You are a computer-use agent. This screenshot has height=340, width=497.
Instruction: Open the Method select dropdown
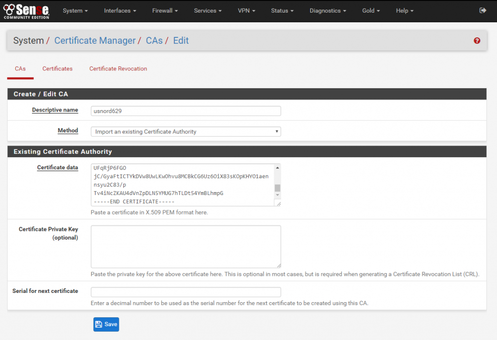pos(185,131)
